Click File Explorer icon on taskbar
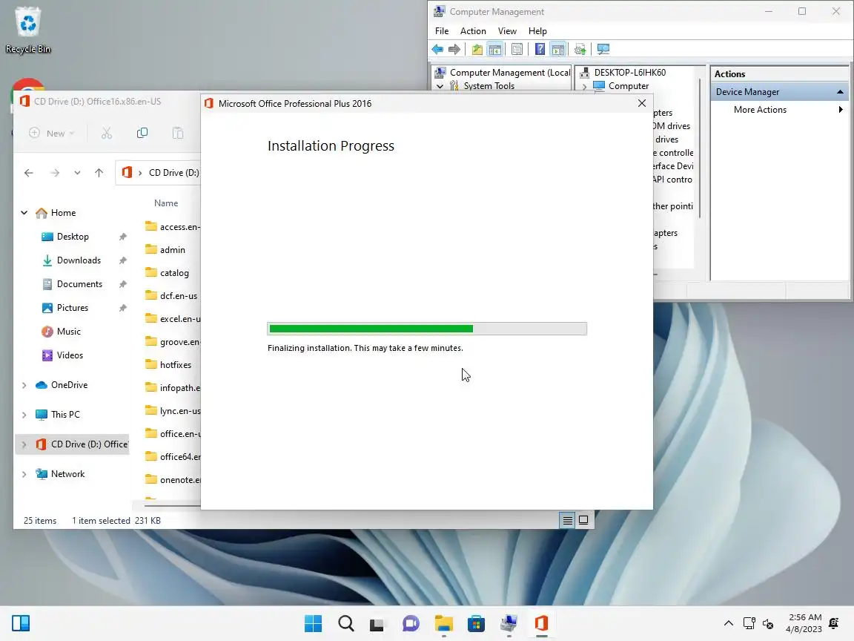 tap(443, 623)
